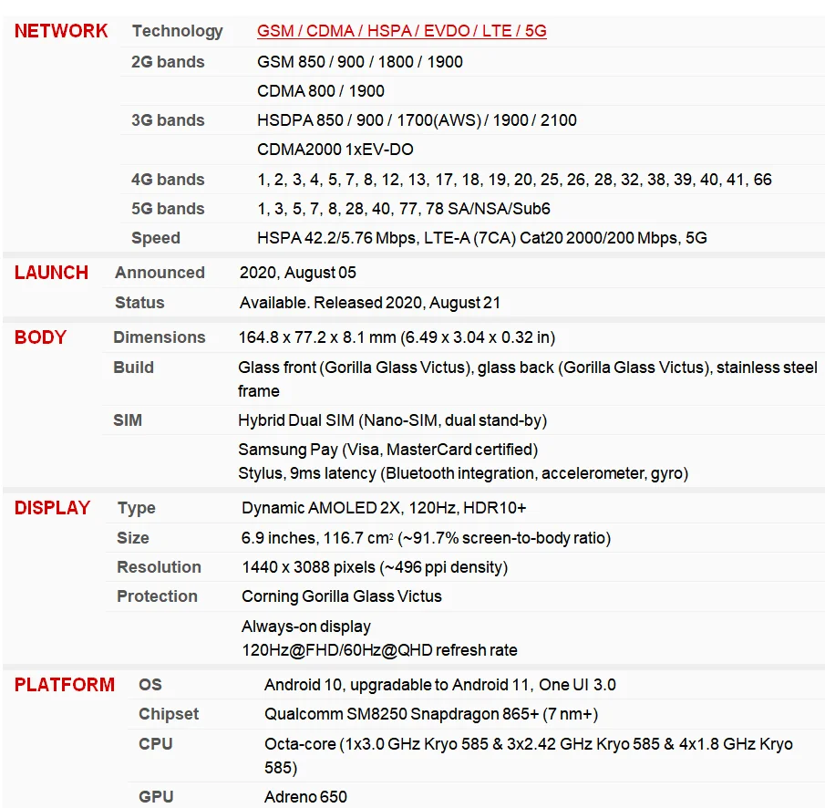825x808 pixels.
Task: Click the LAUNCH section heading
Action: (51, 273)
